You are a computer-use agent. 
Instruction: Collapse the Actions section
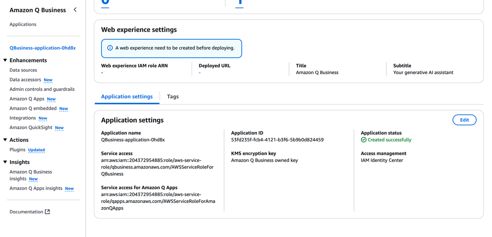5,140
